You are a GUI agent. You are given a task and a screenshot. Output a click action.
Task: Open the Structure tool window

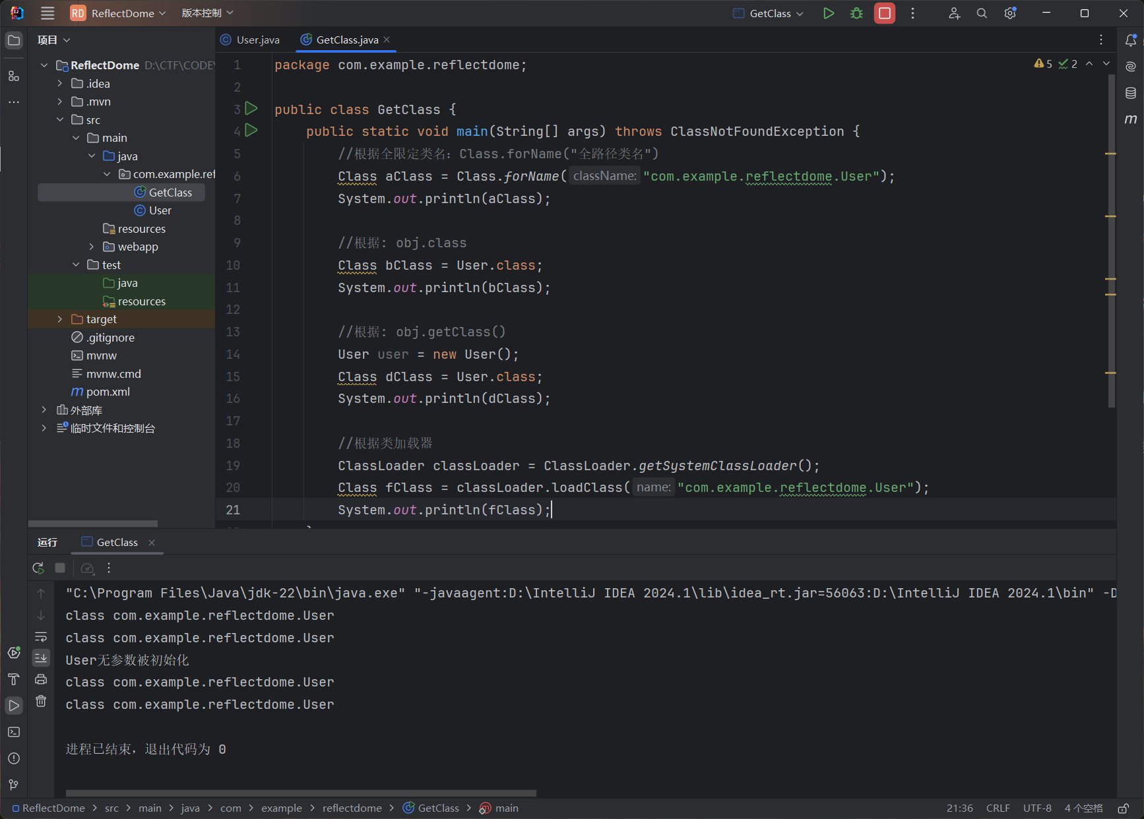14,76
